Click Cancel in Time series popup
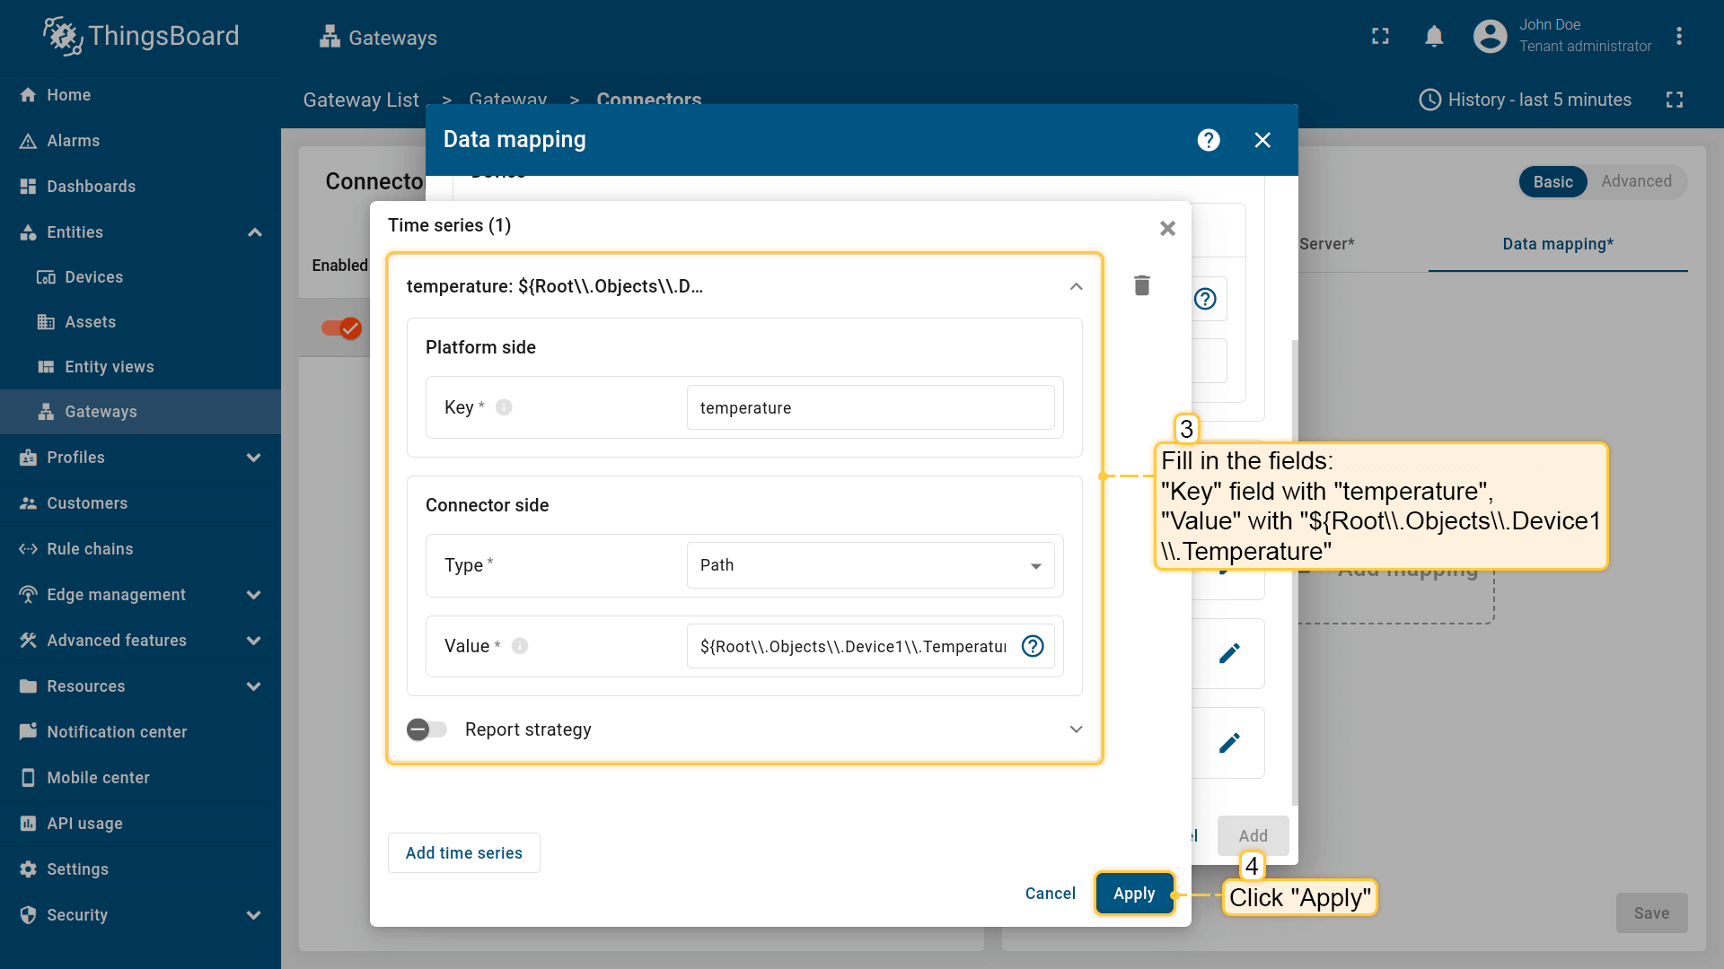1724x969 pixels. (x=1050, y=894)
